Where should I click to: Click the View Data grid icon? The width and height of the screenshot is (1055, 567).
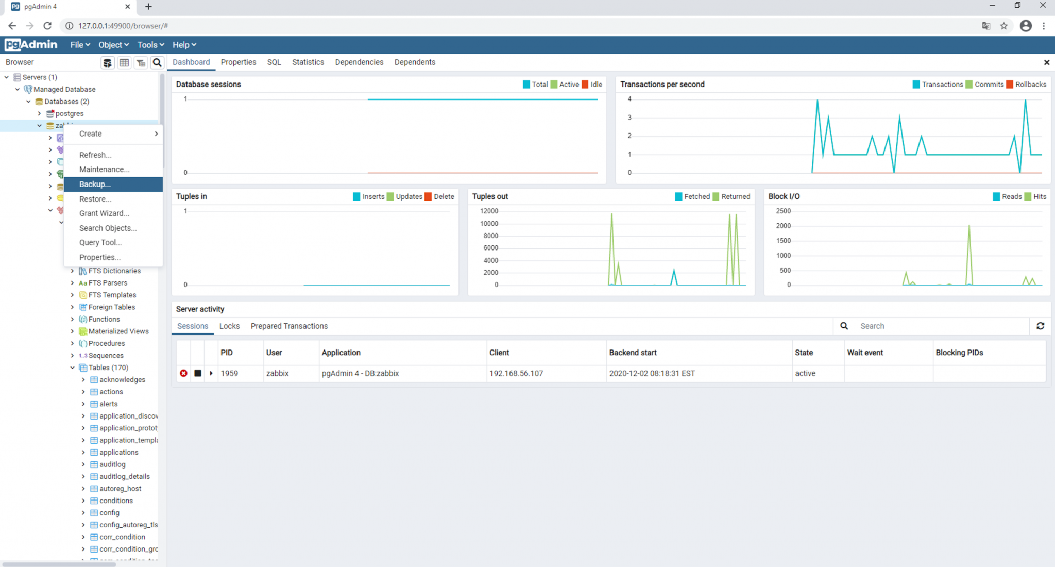[x=124, y=62]
